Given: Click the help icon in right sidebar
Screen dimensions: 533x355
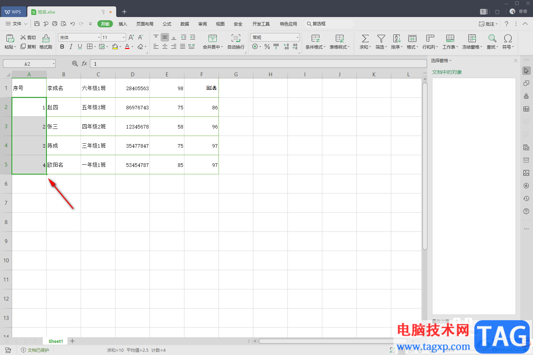Looking at the screenshot, I should click(526, 211).
